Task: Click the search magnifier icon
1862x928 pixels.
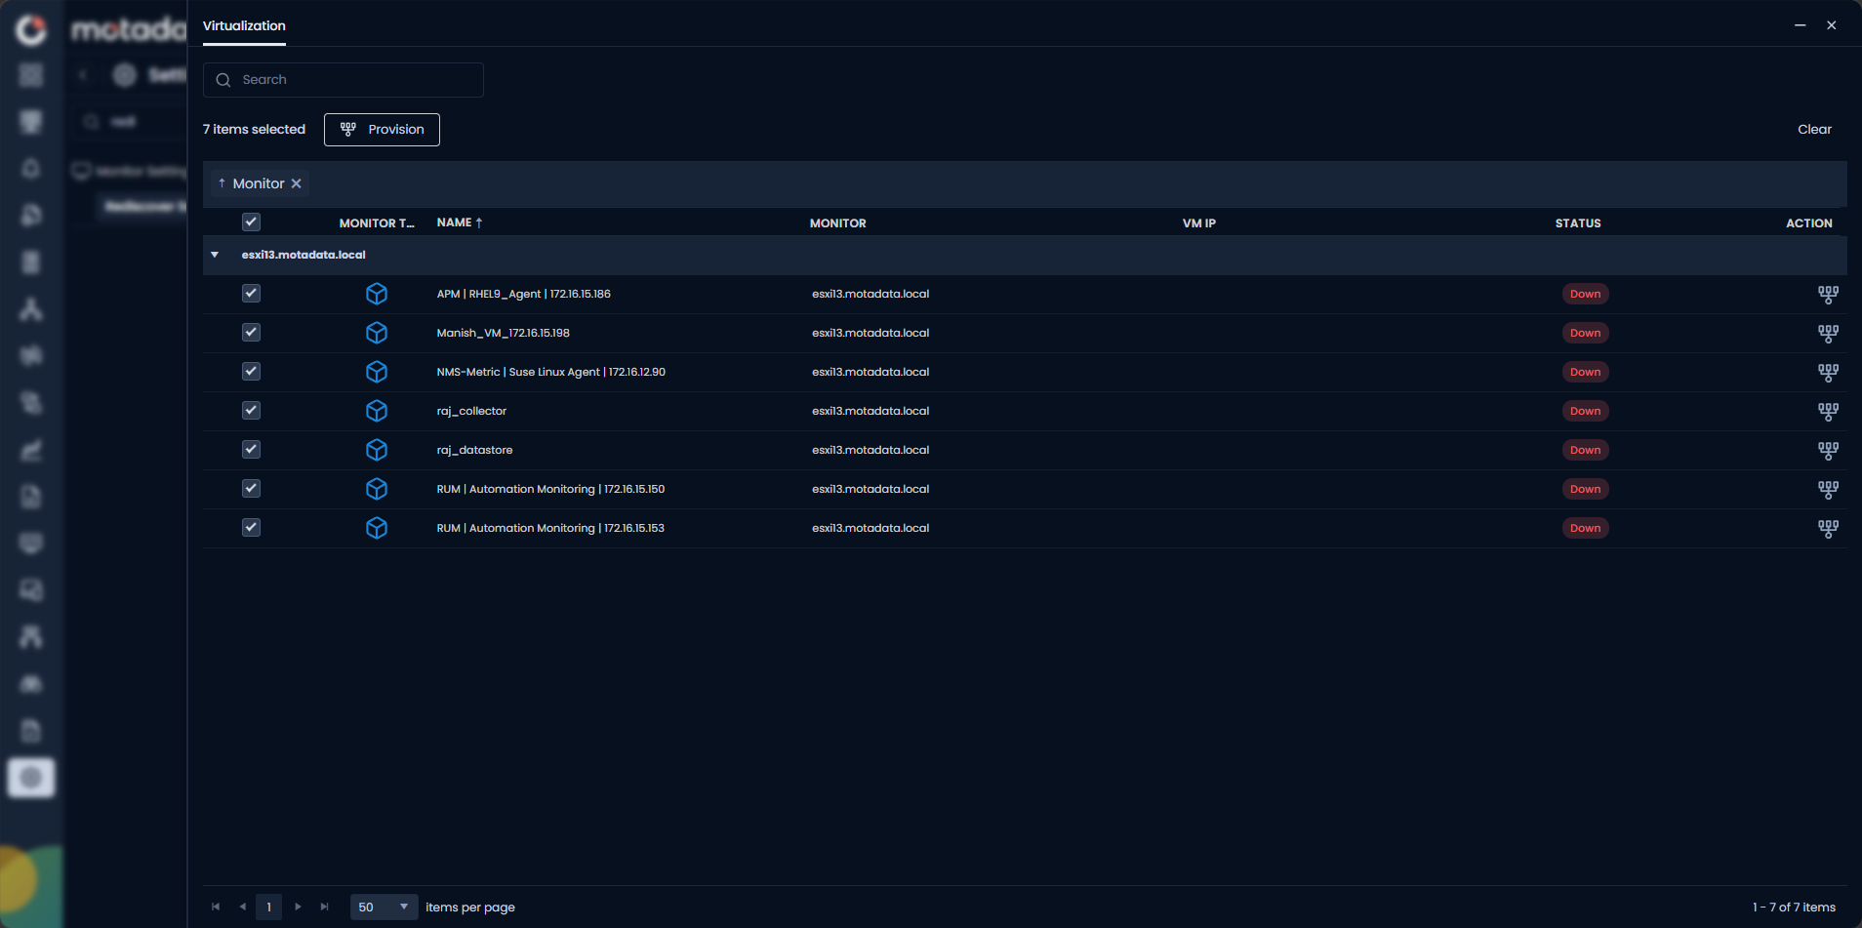Action: pyautogui.click(x=223, y=80)
